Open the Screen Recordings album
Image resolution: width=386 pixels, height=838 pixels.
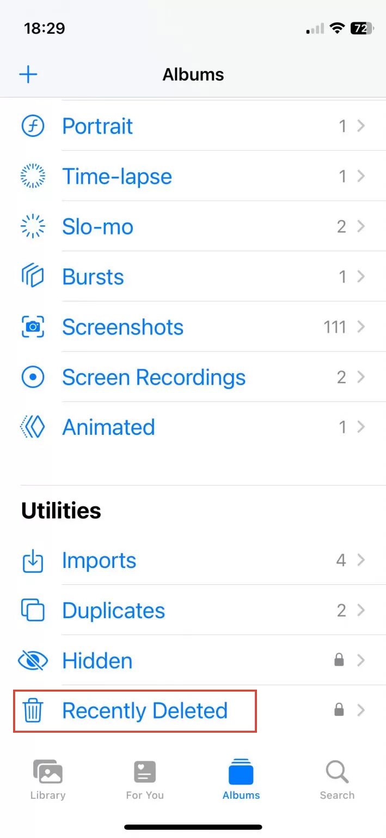pos(154,377)
